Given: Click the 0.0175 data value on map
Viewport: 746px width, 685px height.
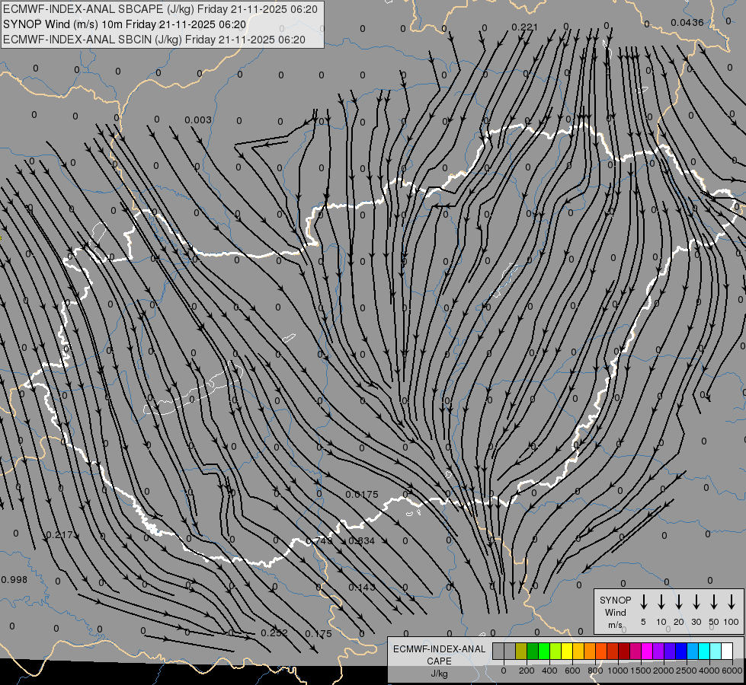Looking at the screenshot, I should [x=361, y=495].
